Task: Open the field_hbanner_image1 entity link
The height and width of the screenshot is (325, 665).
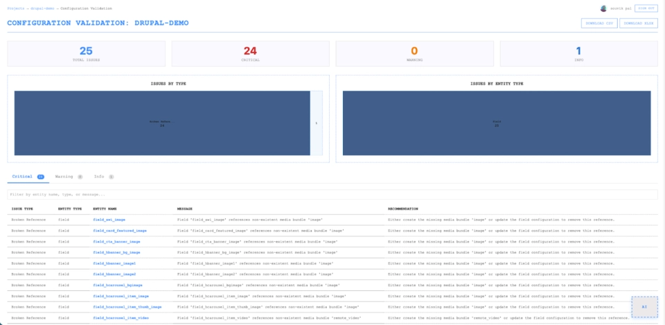Action: tap(114, 263)
